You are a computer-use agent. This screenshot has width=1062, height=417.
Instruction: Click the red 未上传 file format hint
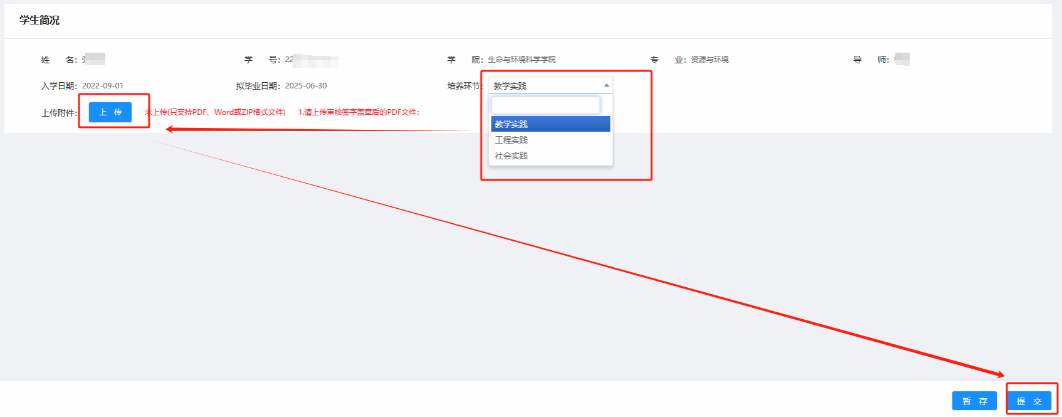coord(215,112)
